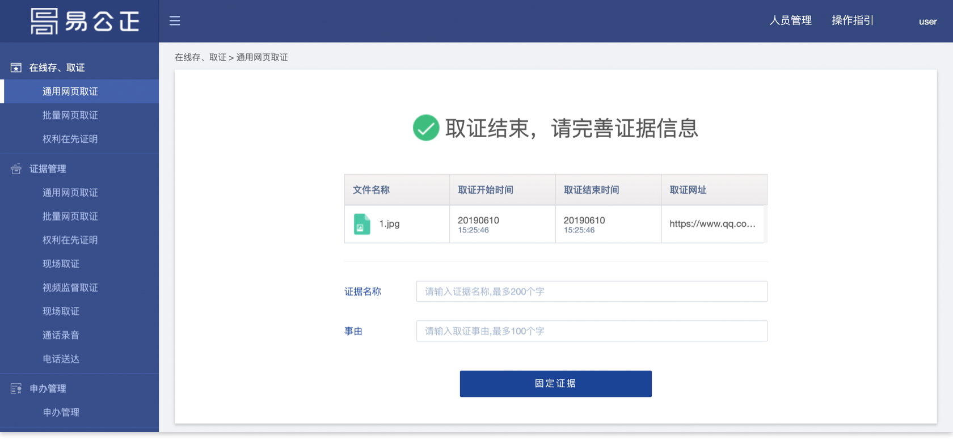Open the 1.jpg green file icon
953x440 pixels.
click(x=362, y=224)
